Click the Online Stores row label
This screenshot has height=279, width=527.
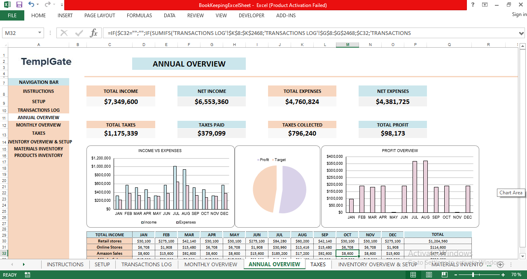point(110,247)
